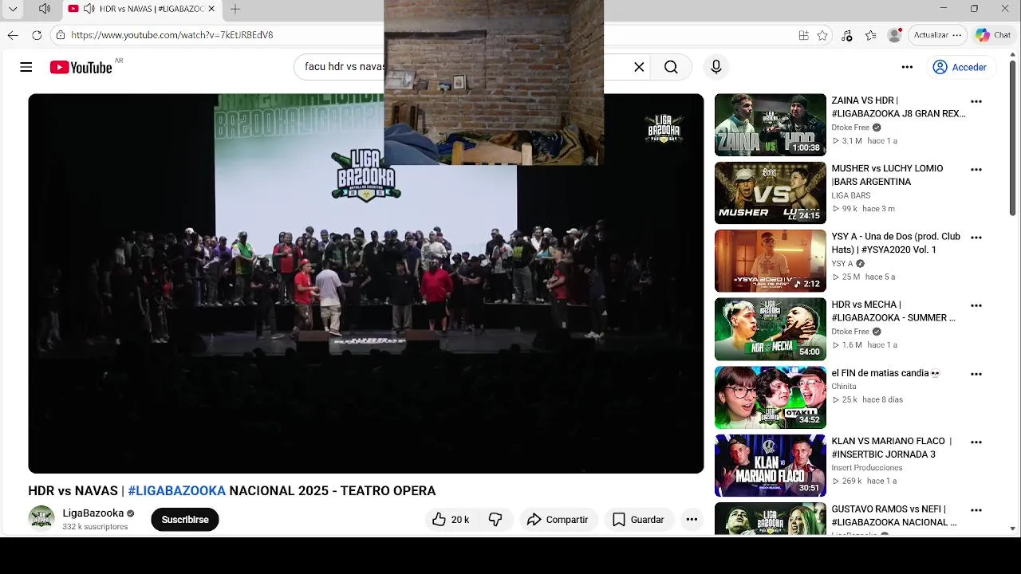1021x574 pixels.
Task: Open options for GUSTAVO RAMOS vs NEFI
Action: coord(976,510)
